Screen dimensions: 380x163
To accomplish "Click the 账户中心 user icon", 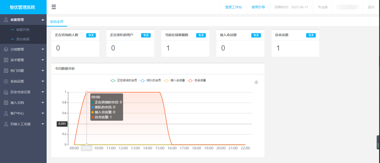I will pos(6,114).
